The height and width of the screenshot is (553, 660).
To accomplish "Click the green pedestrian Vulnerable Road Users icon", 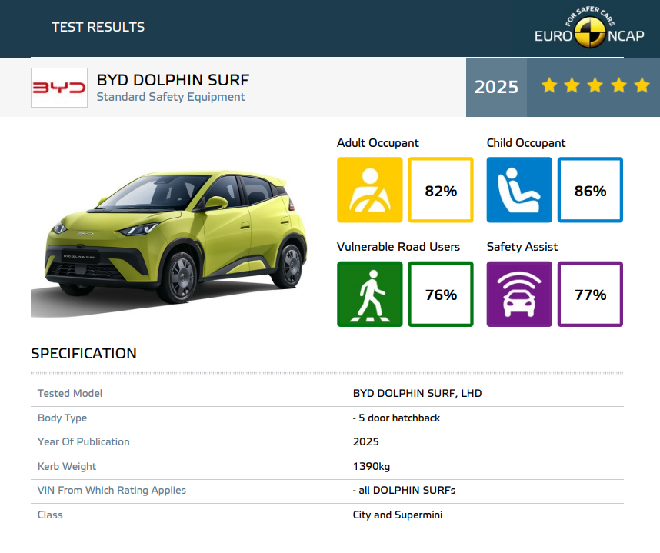I will pyautogui.click(x=369, y=294).
